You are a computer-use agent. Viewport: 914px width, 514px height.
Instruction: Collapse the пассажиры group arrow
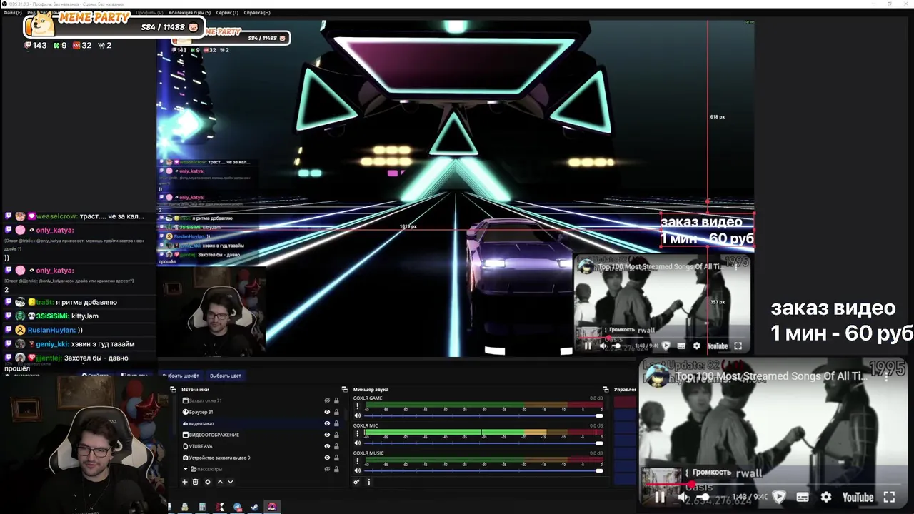pos(186,469)
